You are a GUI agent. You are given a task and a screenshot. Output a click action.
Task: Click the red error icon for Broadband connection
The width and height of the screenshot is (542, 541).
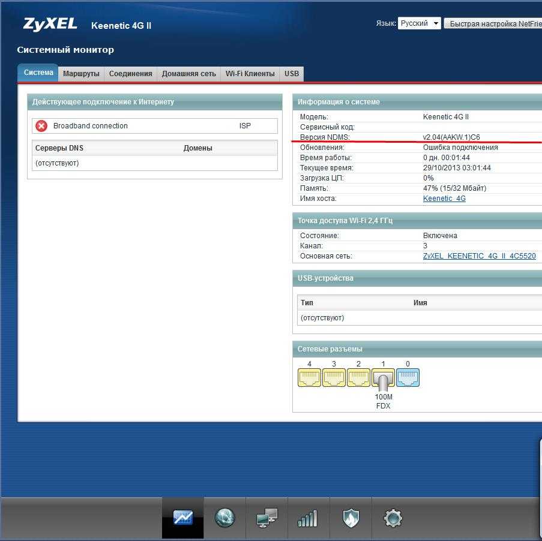pyautogui.click(x=41, y=126)
